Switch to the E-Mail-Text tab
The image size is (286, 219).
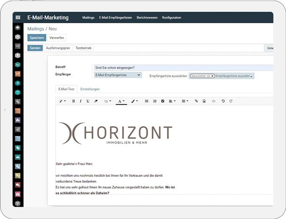[x=66, y=89]
